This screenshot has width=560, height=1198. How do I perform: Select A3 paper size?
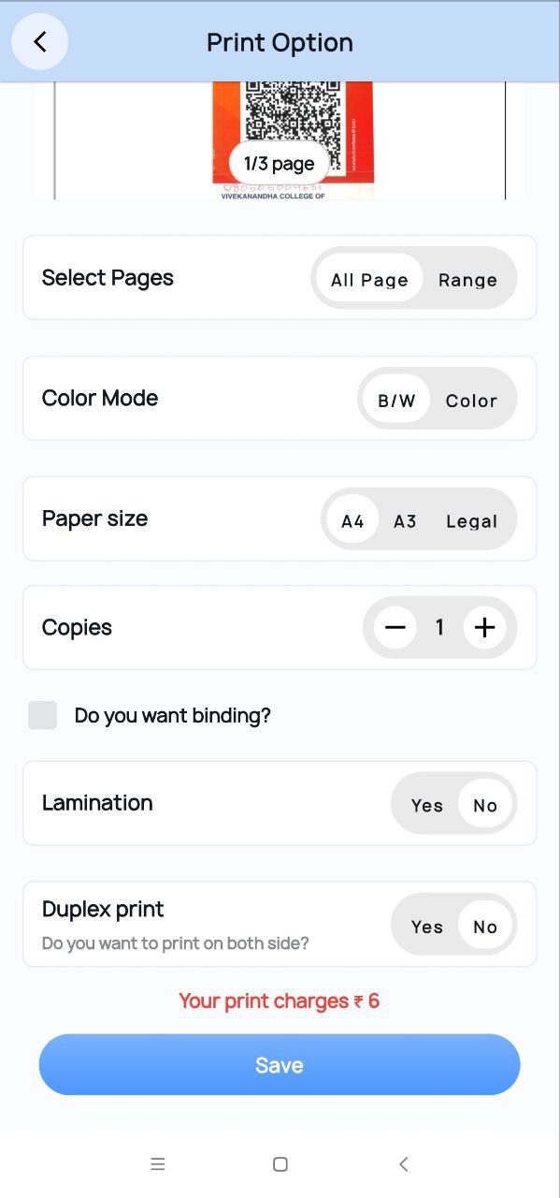(x=405, y=520)
